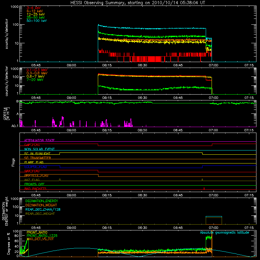The image size is (260, 260).
Task: Click the GAP_FLAG label
Action: [x=32, y=145]
